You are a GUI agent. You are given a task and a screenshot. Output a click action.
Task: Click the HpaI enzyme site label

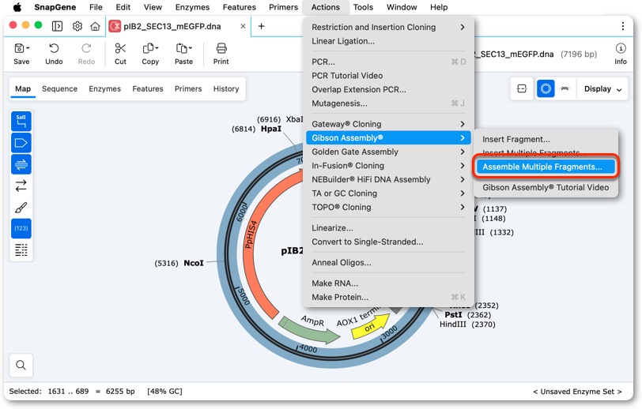tap(271, 129)
